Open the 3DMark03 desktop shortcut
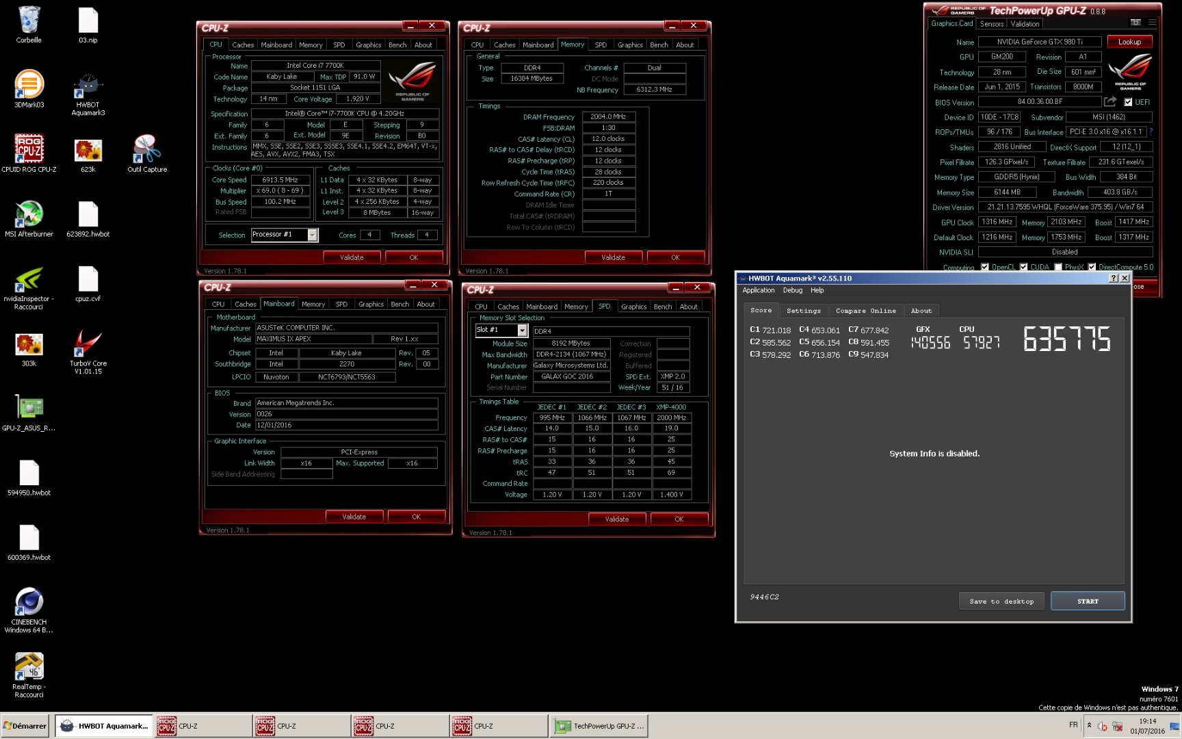Image resolution: width=1182 pixels, height=739 pixels. point(29,89)
